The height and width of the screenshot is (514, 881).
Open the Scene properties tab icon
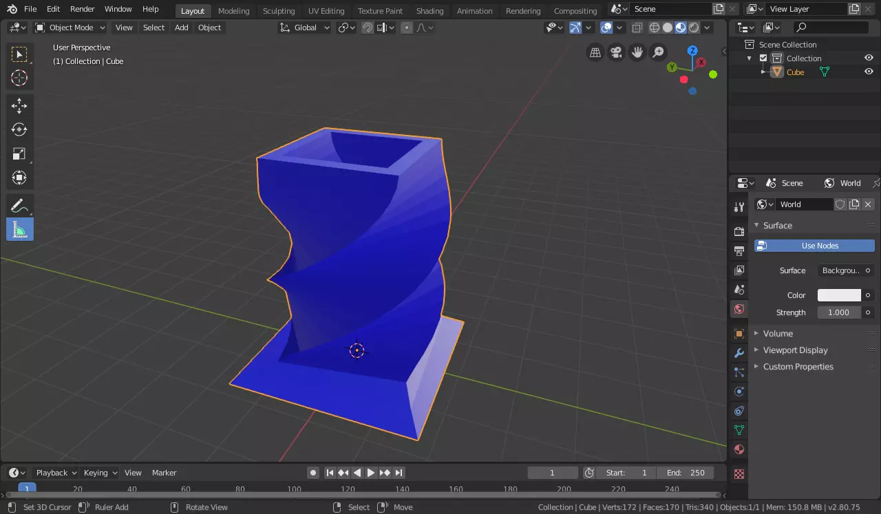pyautogui.click(x=739, y=289)
